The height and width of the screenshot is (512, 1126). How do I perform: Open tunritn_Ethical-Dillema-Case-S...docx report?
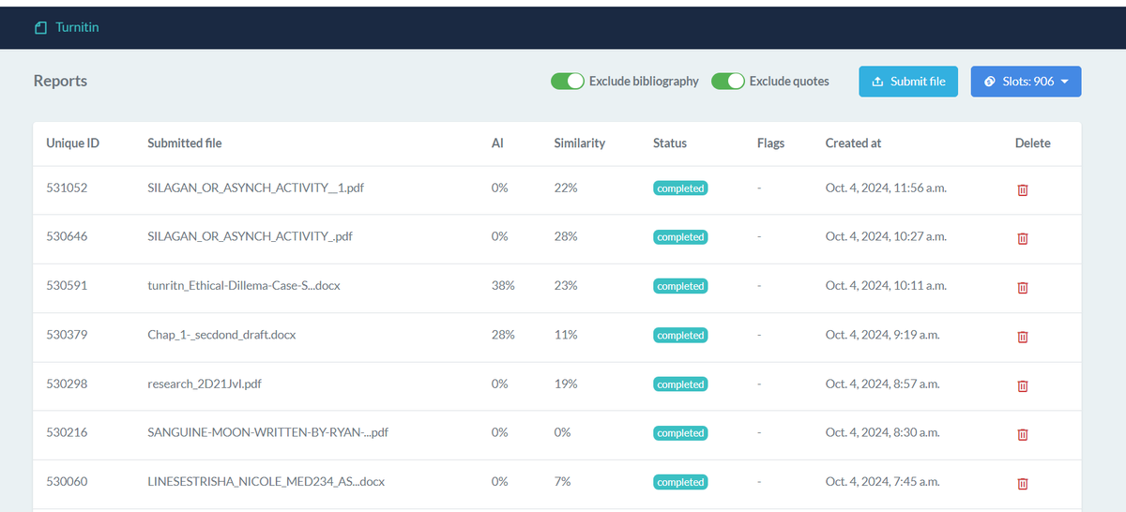tap(243, 286)
